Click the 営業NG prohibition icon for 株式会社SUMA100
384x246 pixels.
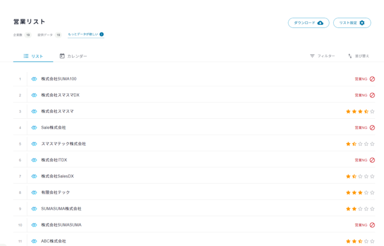click(372, 79)
